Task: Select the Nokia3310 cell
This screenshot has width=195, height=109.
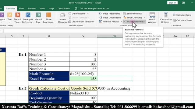Action: 83,93
